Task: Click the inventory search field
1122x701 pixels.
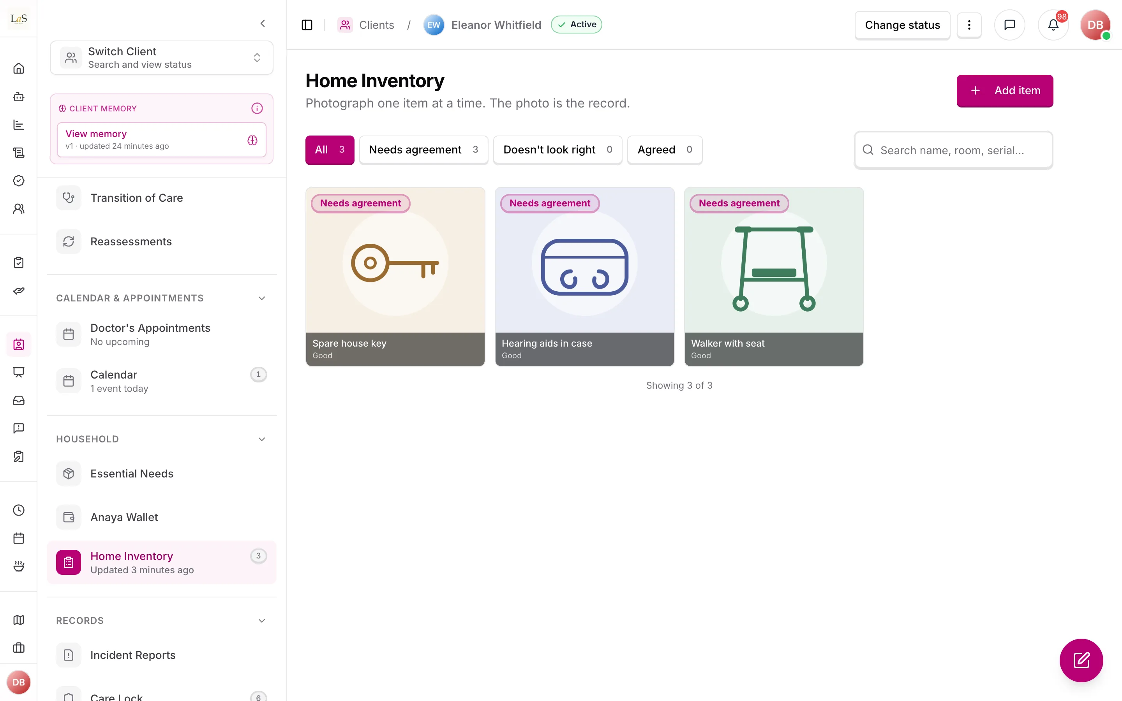Action: (953, 150)
